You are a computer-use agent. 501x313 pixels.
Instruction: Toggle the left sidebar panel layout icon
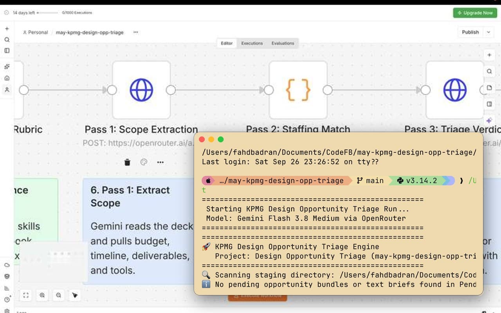tap(7, 50)
